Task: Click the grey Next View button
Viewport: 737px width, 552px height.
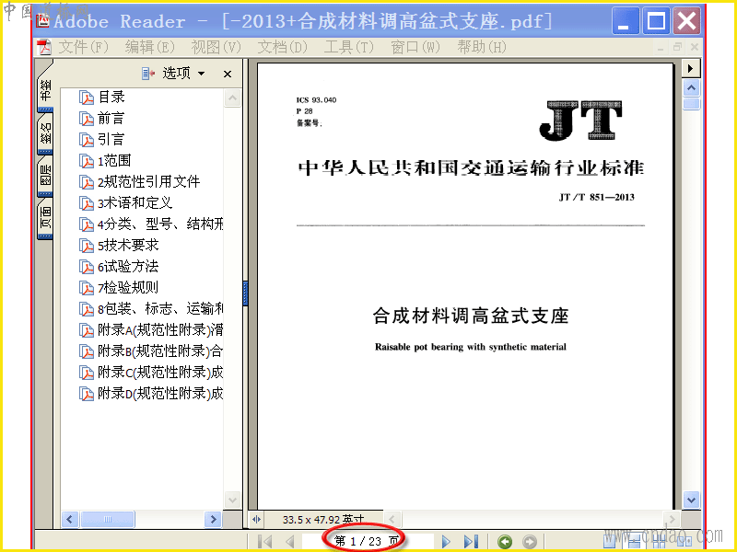Action: 529,542
